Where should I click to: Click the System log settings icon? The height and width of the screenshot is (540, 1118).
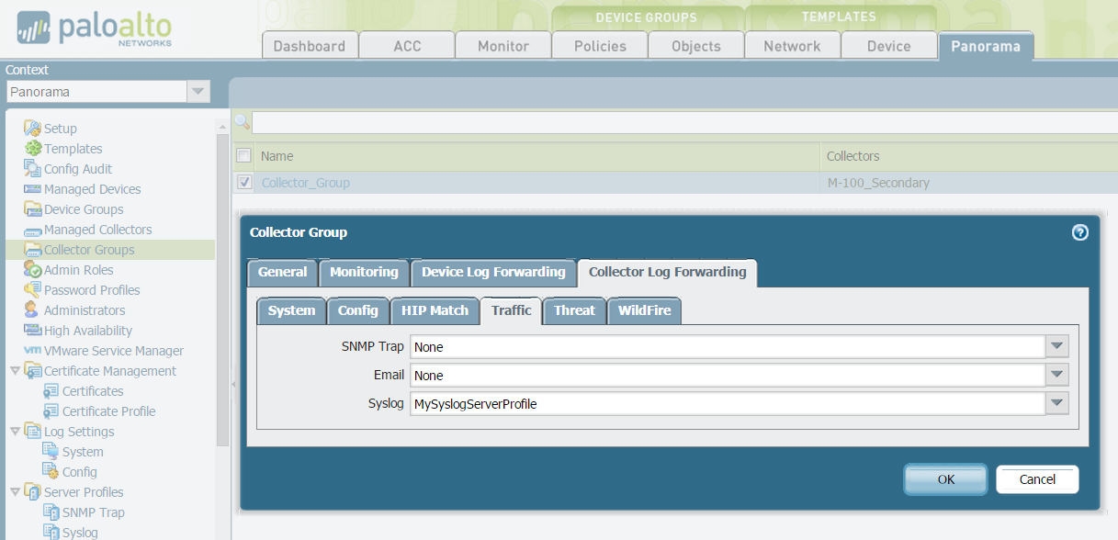pos(51,452)
